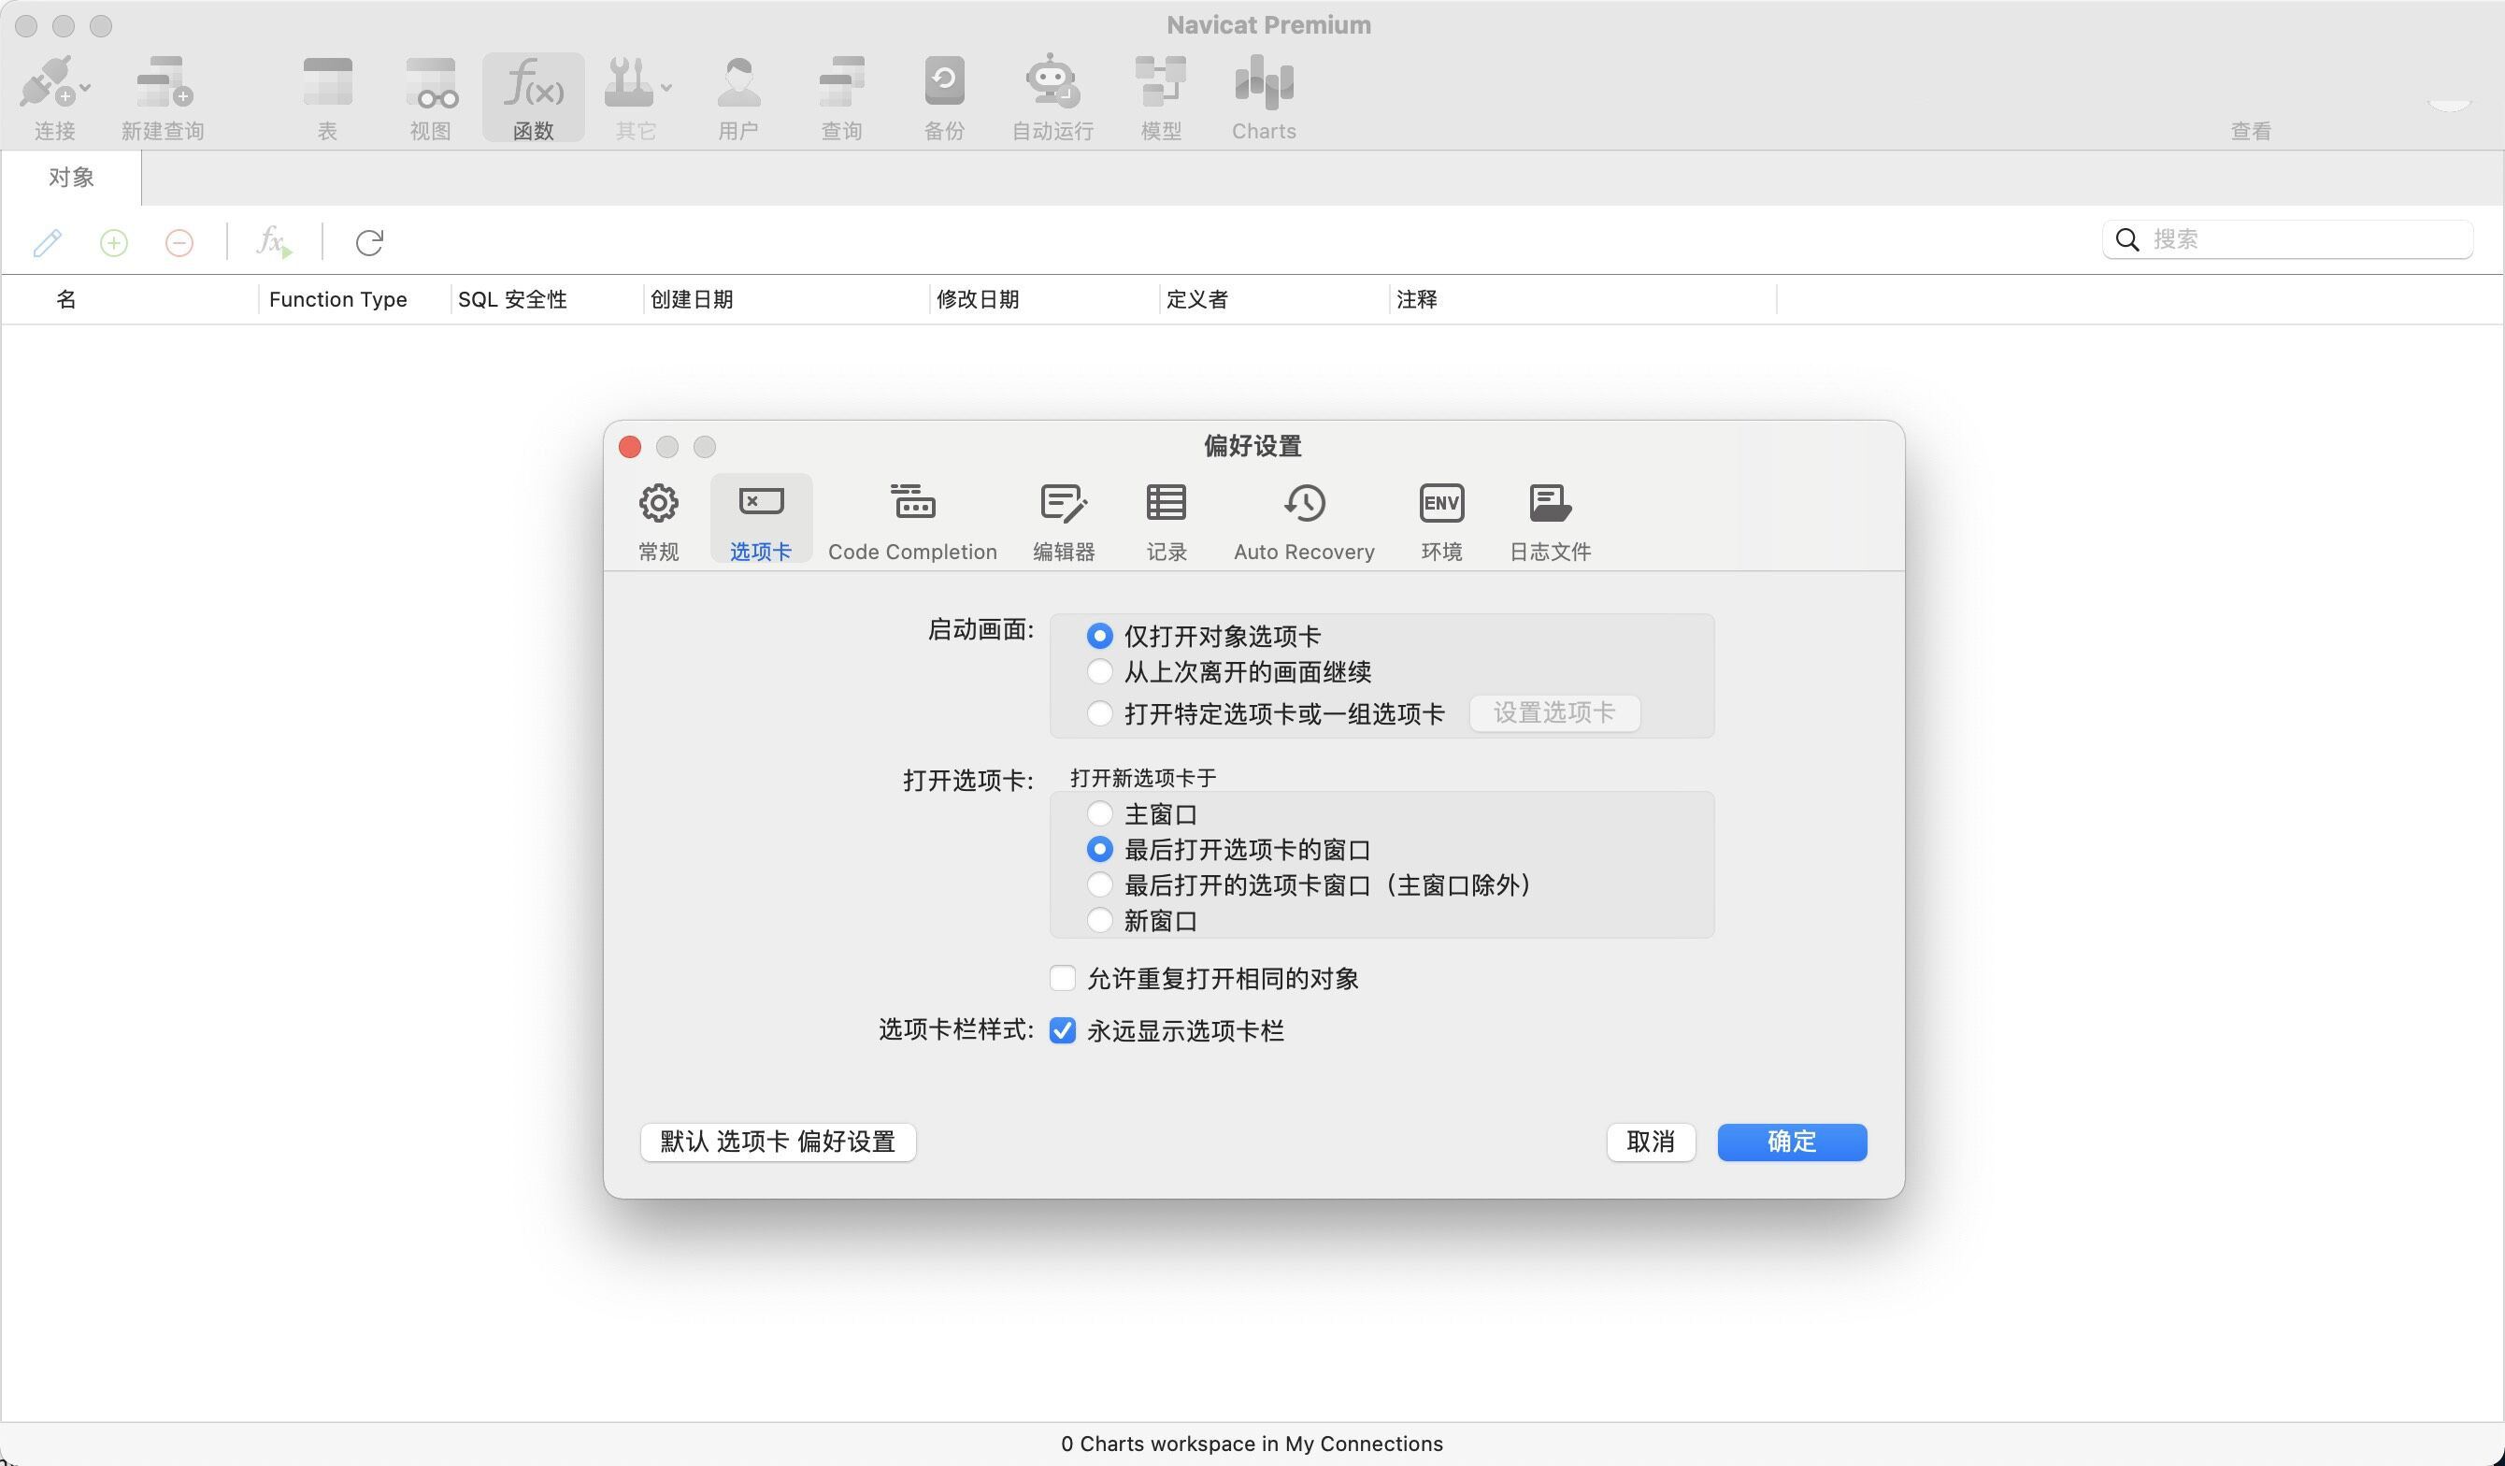Select 最后打开的选项卡窗口（主窗口除外）radio
Viewport: 2505px width, 1466px height.
click(x=1099, y=884)
